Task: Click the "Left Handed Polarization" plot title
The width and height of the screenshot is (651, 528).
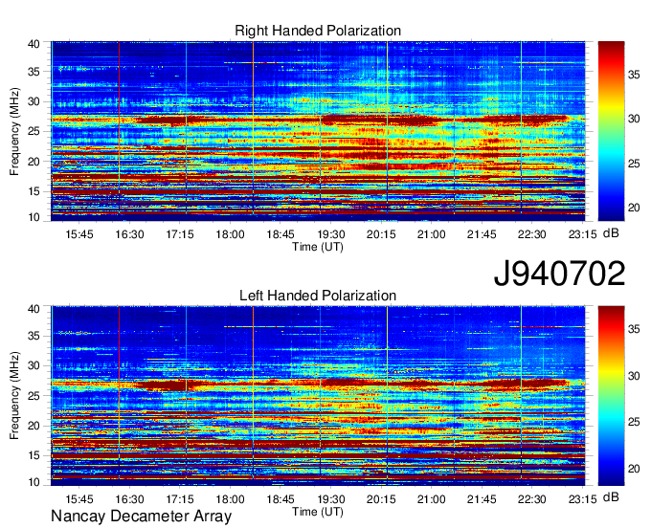Action: click(x=318, y=296)
